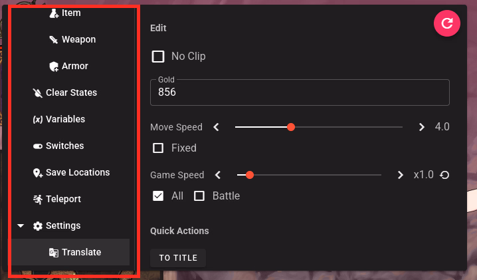This screenshot has height=280, width=477.
Task: Open the Armor shield icon entry
Action: pyautogui.click(x=54, y=66)
